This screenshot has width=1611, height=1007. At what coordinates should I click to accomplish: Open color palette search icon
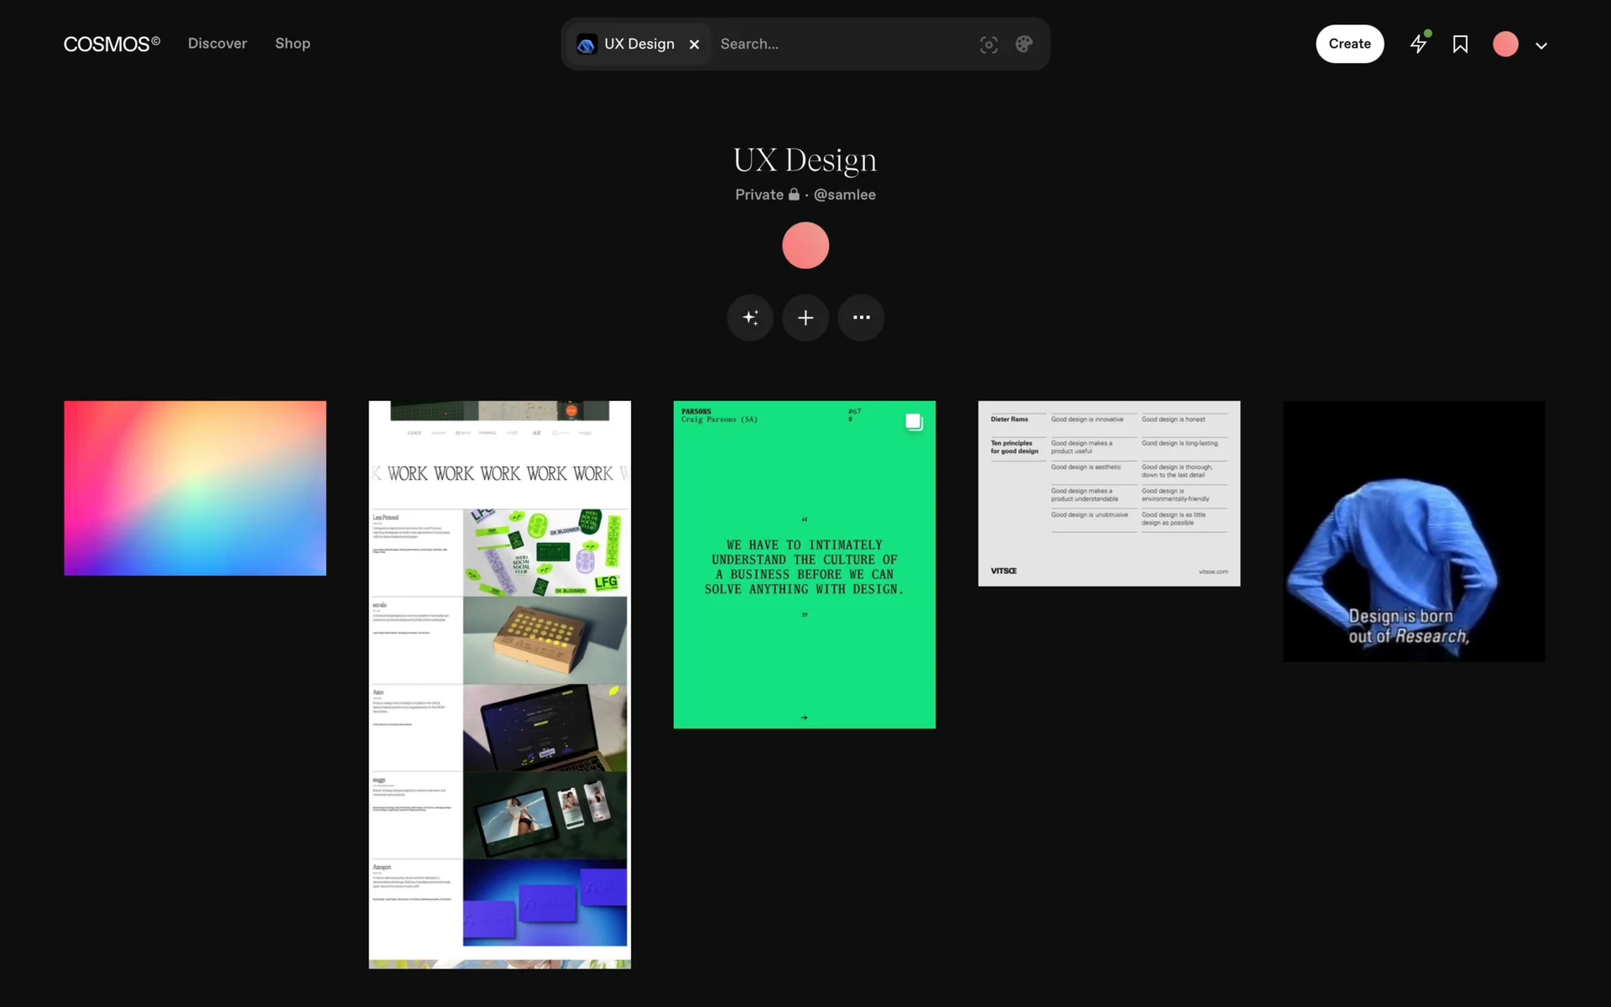pos(1024,44)
